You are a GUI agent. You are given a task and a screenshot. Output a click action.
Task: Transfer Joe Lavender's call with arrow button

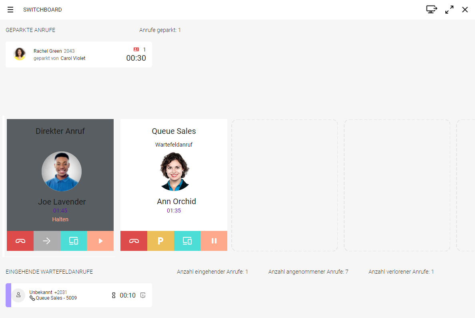(x=47, y=241)
